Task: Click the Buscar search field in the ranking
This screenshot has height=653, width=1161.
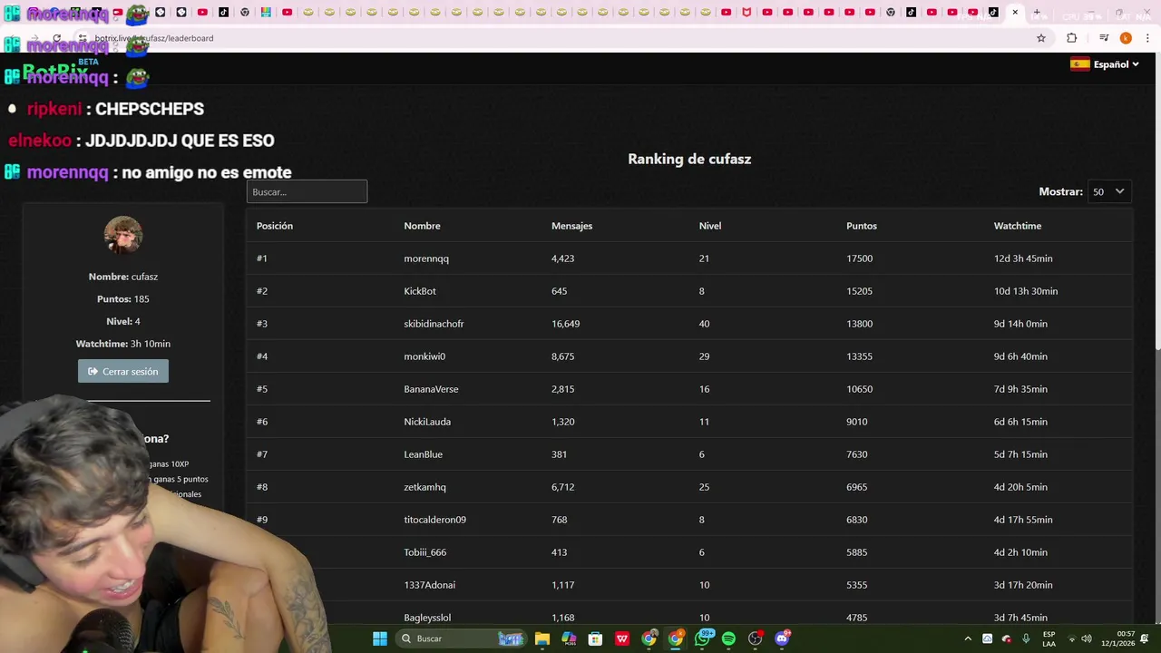Action: [x=307, y=191]
